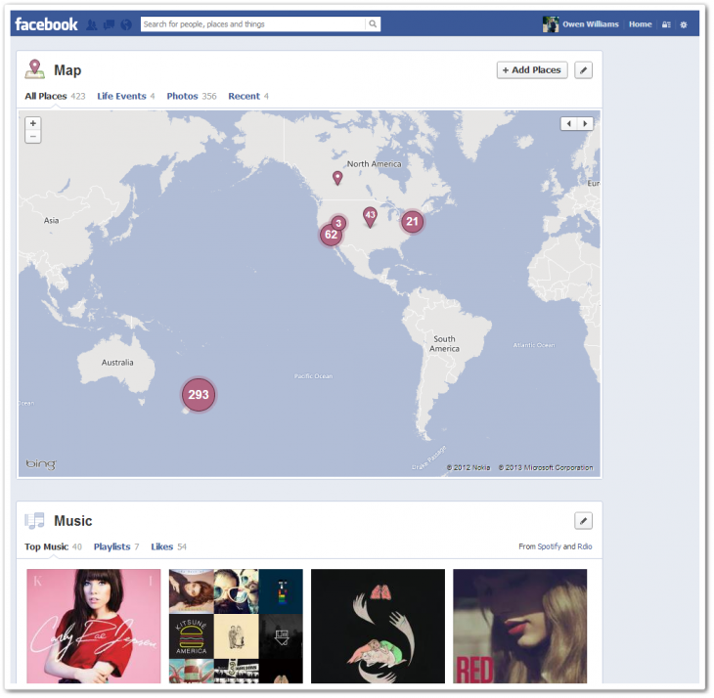Viewport: 714px width, 698px height.
Task: Edit the Map section with pencil icon
Action: click(583, 70)
